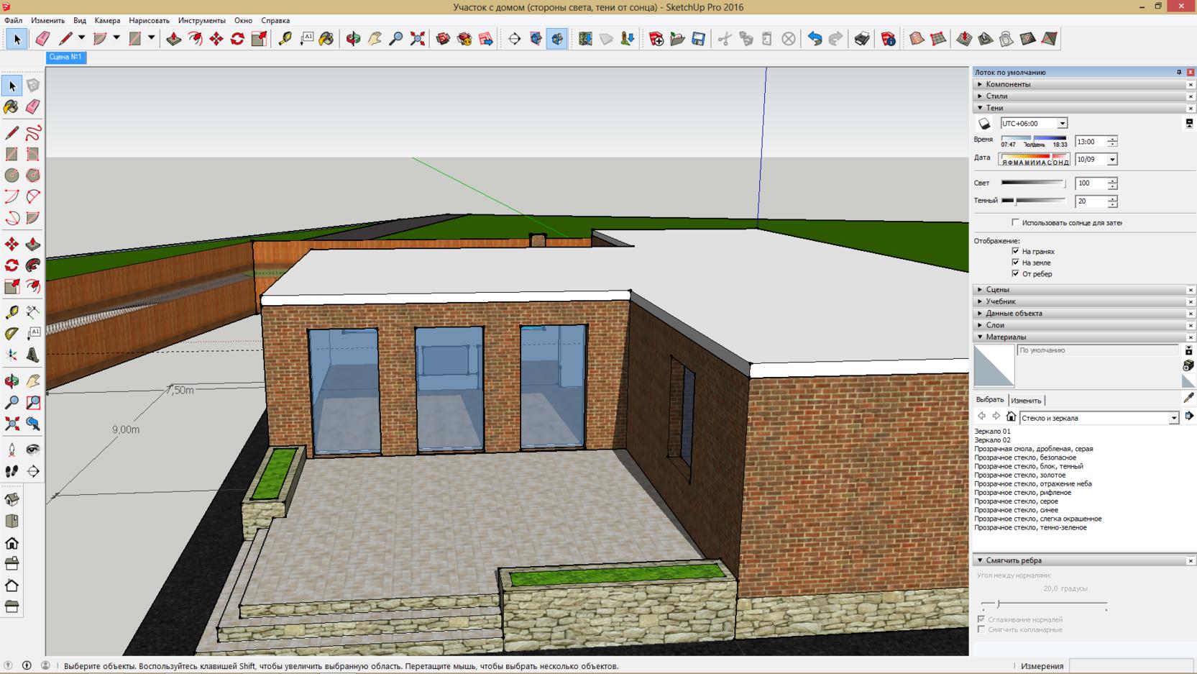Select the Look Around eye tool
The width and height of the screenshot is (1197, 674).
(33, 450)
